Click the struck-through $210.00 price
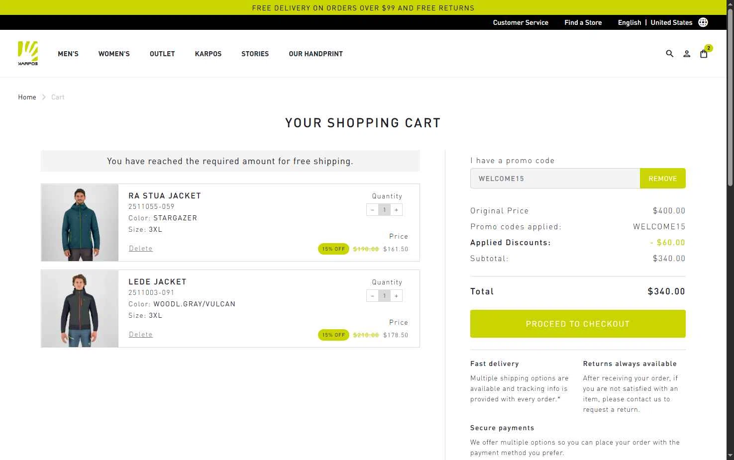Screen dimensions: 734x460 point(366,335)
